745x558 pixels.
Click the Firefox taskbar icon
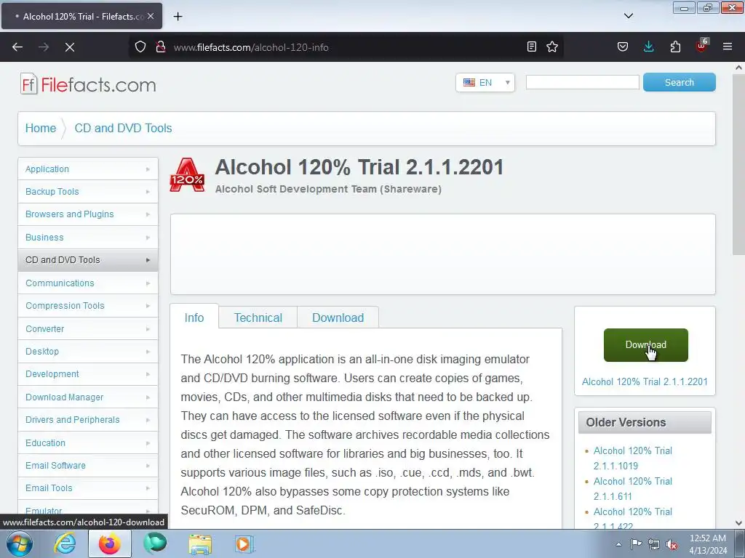pos(109,543)
